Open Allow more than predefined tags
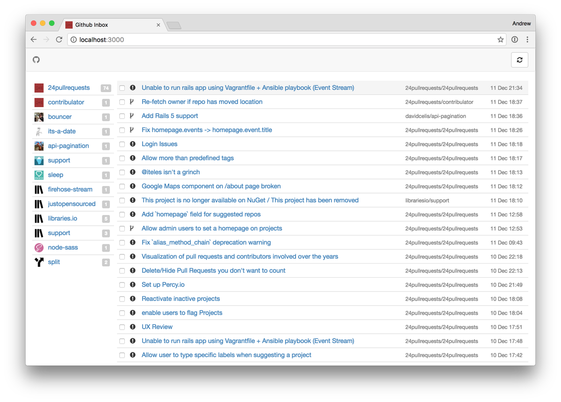The width and height of the screenshot is (561, 402). click(187, 158)
